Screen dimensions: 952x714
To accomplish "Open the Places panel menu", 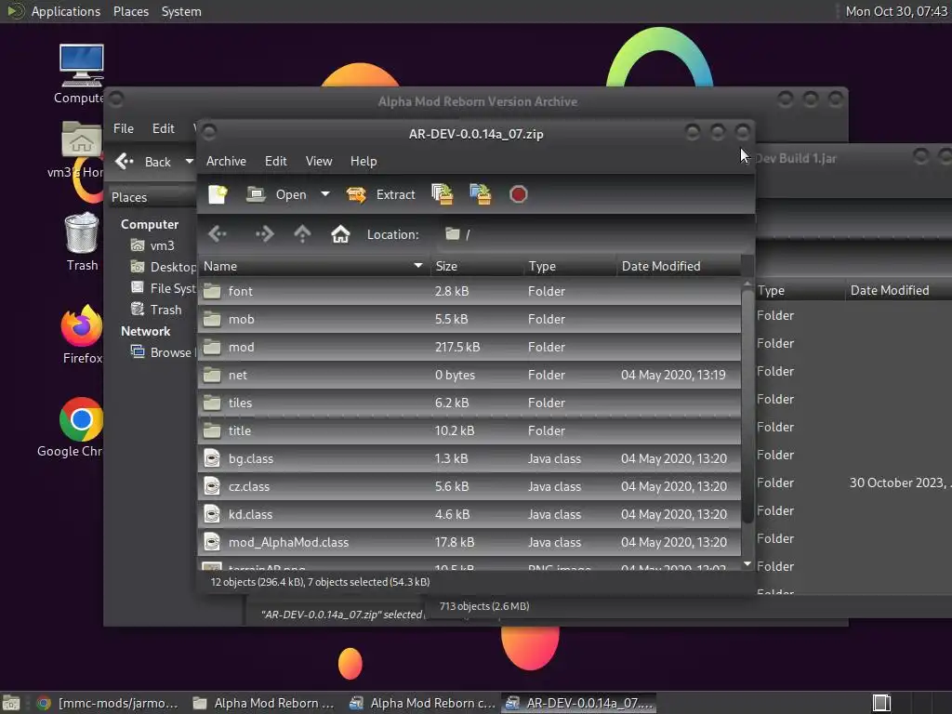I will pyautogui.click(x=130, y=11).
